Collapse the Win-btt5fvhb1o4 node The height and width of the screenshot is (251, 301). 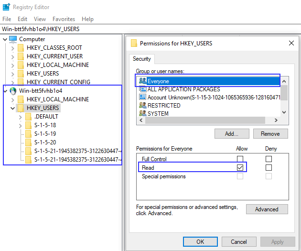point(5,91)
